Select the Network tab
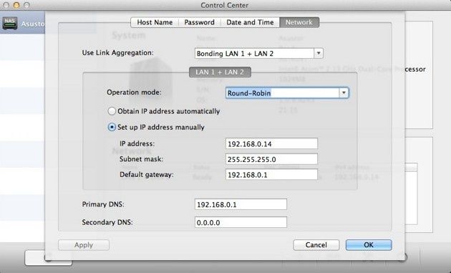This screenshot has height=273, width=451. click(x=299, y=22)
